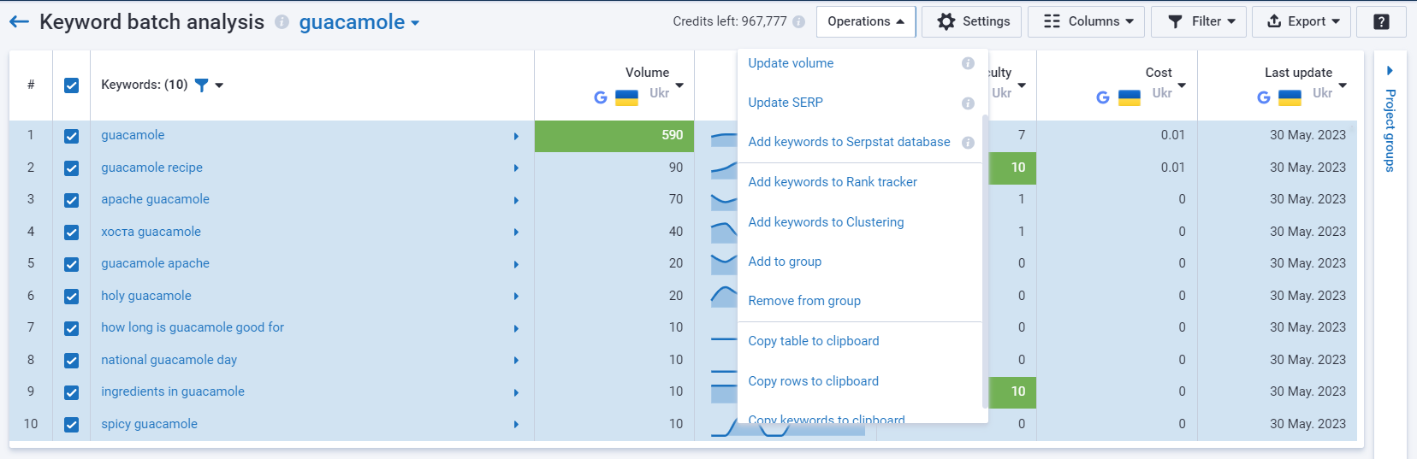The height and width of the screenshot is (459, 1417).
Task: Select Copy rows to clipboard
Action: pyautogui.click(x=813, y=381)
